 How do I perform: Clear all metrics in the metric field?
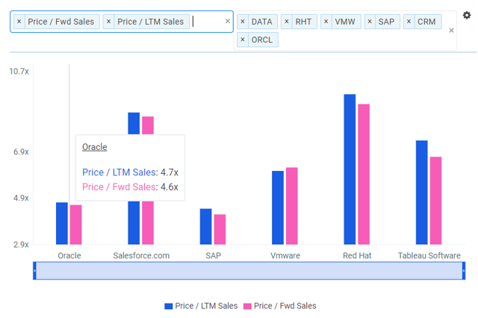coord(227,21)
